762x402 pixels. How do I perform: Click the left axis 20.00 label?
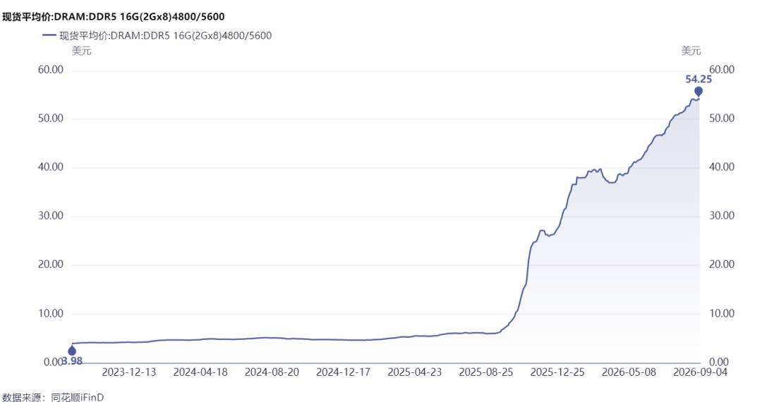[x=51, y=264]
